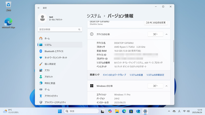
Task: Click the Windows logo beside Windows の仕様
Action: (92, 86)
